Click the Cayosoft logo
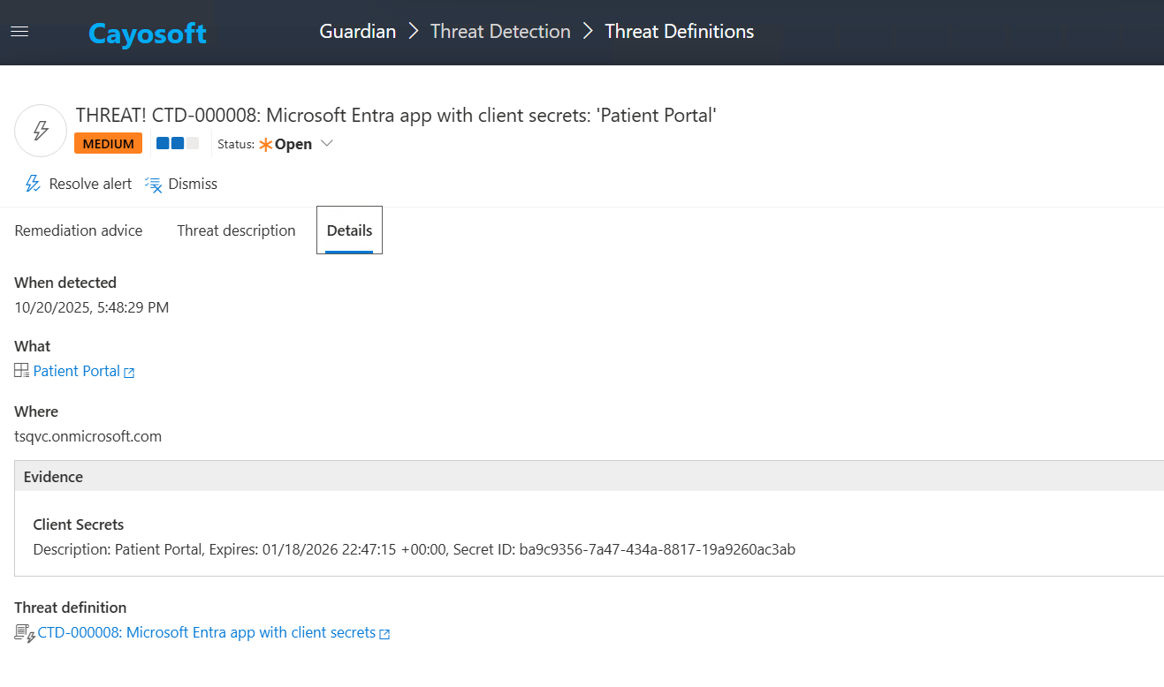Screen dimensions: 1164x687 (x=147, y=34)
